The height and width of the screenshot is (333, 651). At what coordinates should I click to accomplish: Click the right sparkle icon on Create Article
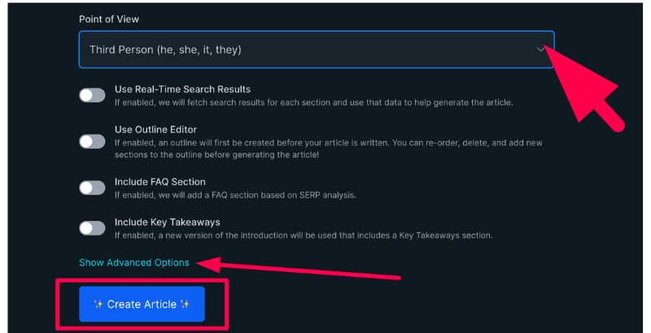pyautogui.click(x=186, y=305)
